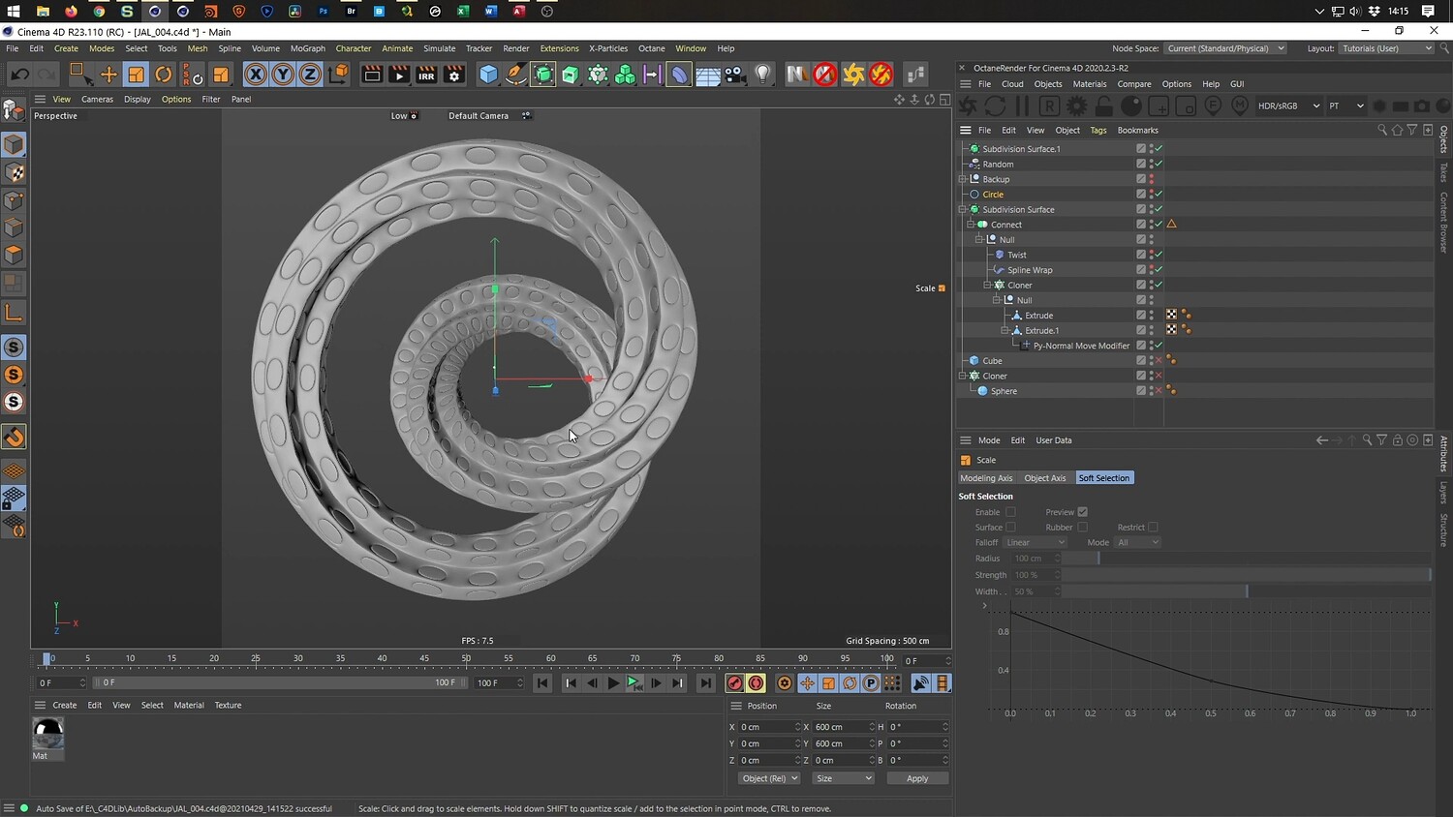Toggle the X axis lock icon
Image resolution: width=1453 pixels, height=817 pixels.
click(255, 75)
